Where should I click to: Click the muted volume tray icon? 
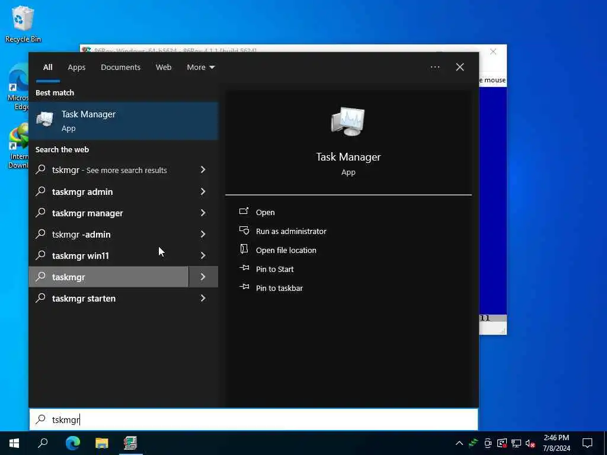[x=531, y=444]
